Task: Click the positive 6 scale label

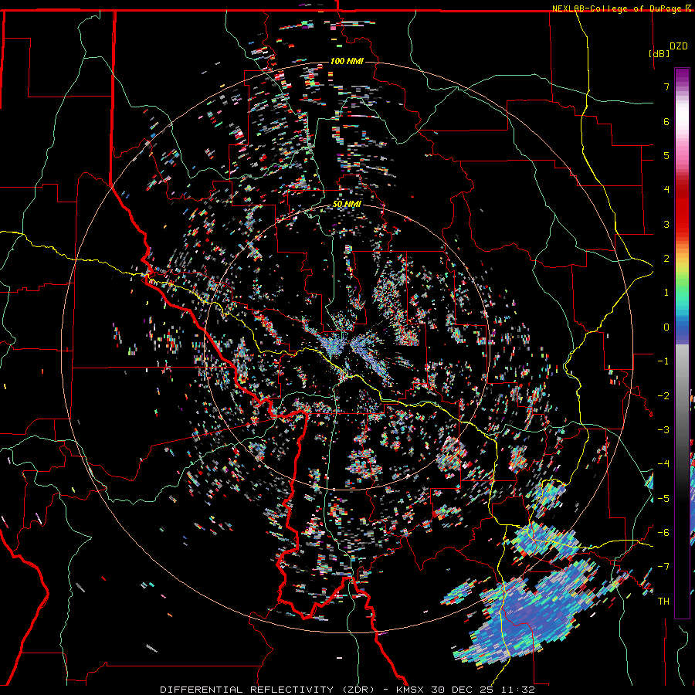Action: click(x=666, y=121)
